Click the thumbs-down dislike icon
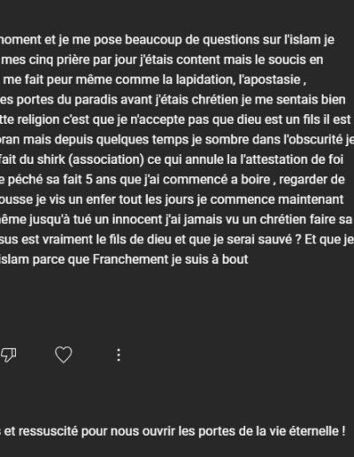Viewport: 354px width, 457px height. (x=8, y=354)
